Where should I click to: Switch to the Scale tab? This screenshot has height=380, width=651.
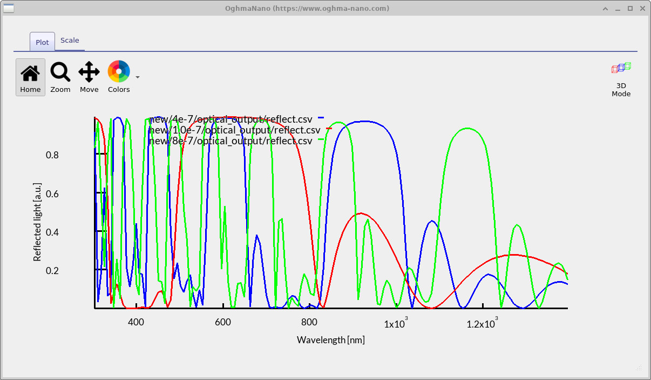(x=70, y=40)
